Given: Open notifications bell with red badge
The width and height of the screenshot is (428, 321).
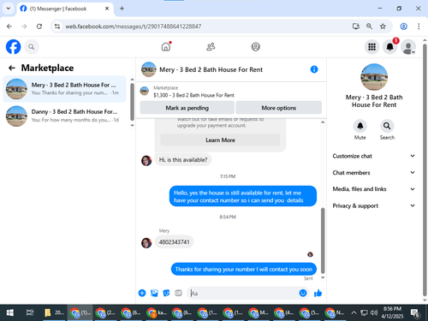Looking at the screenshot, I should [389, 46].
